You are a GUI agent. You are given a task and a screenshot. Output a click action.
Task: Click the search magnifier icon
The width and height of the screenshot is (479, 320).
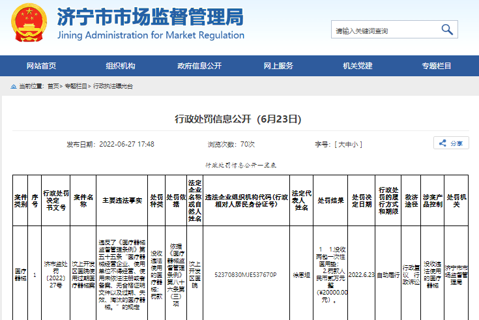(447, 29)
